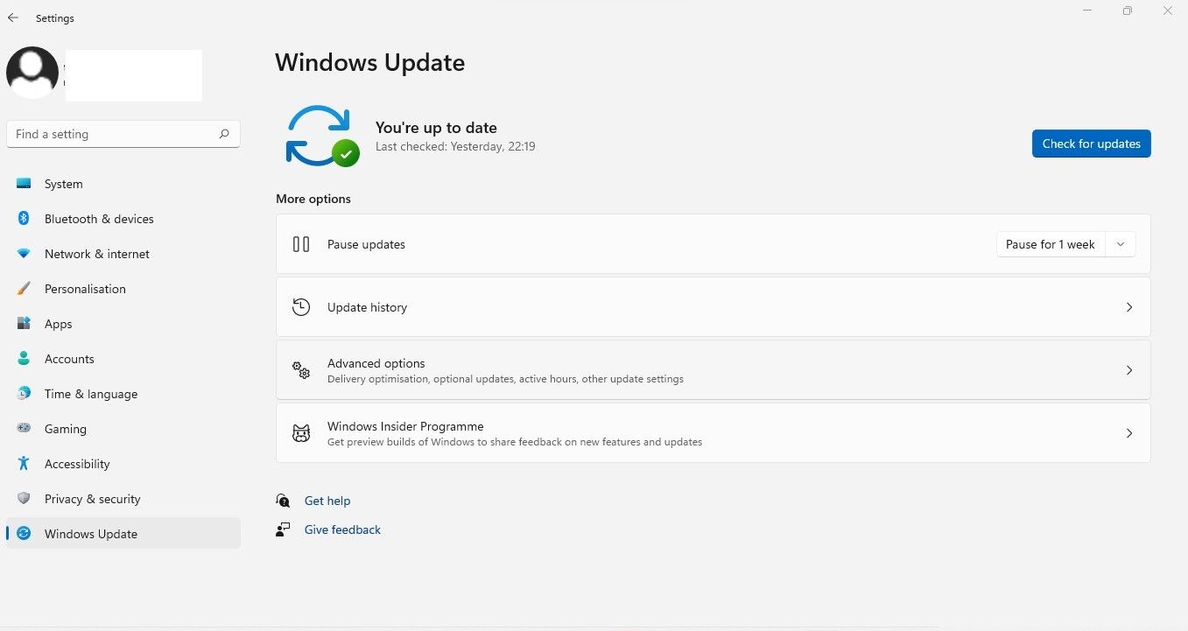1188x631 pixels.
Task: Click the Accounts person icon
Action: [25, 359]
